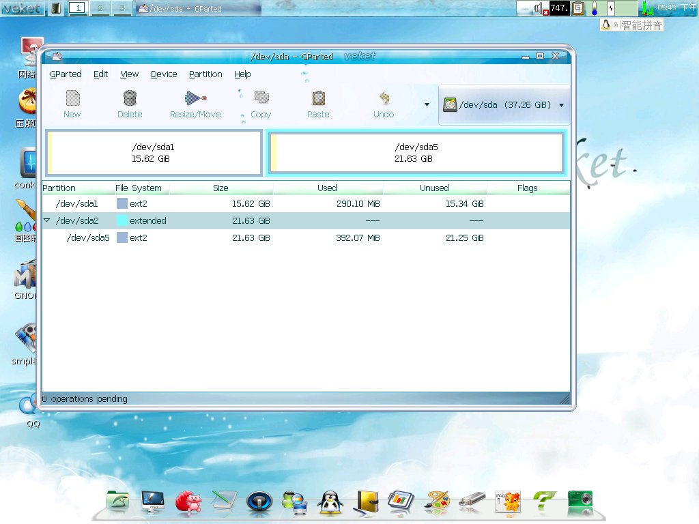Viewport: 699px width, 524px height.
Task: Open the chart presentation dock icon
Action: pos(401,501)
